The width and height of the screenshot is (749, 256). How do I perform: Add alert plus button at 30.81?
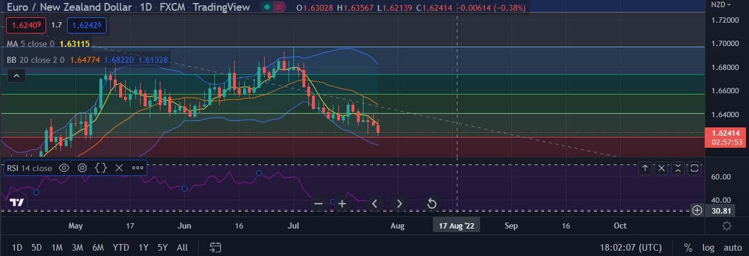pos(697,211)
